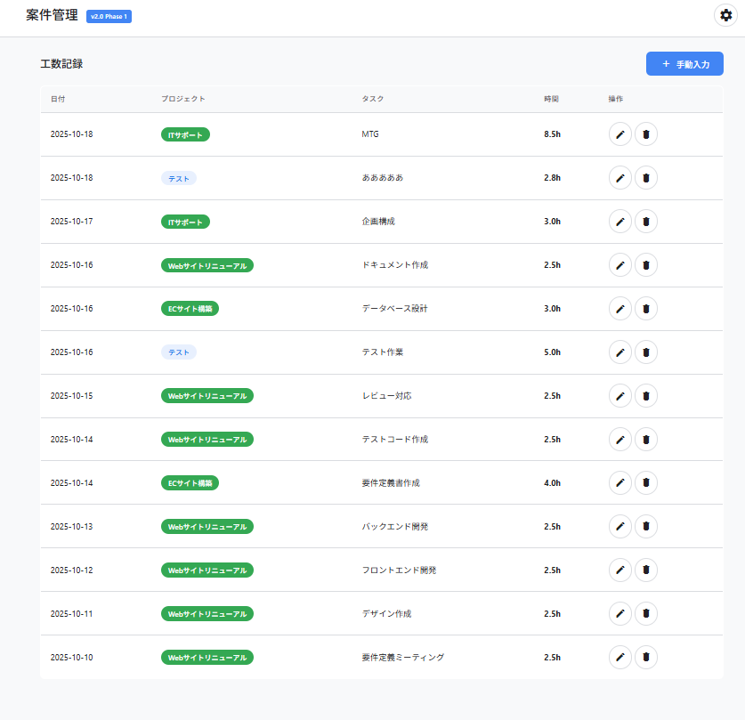Delete the 企画構成 task entry

(646, 222)
